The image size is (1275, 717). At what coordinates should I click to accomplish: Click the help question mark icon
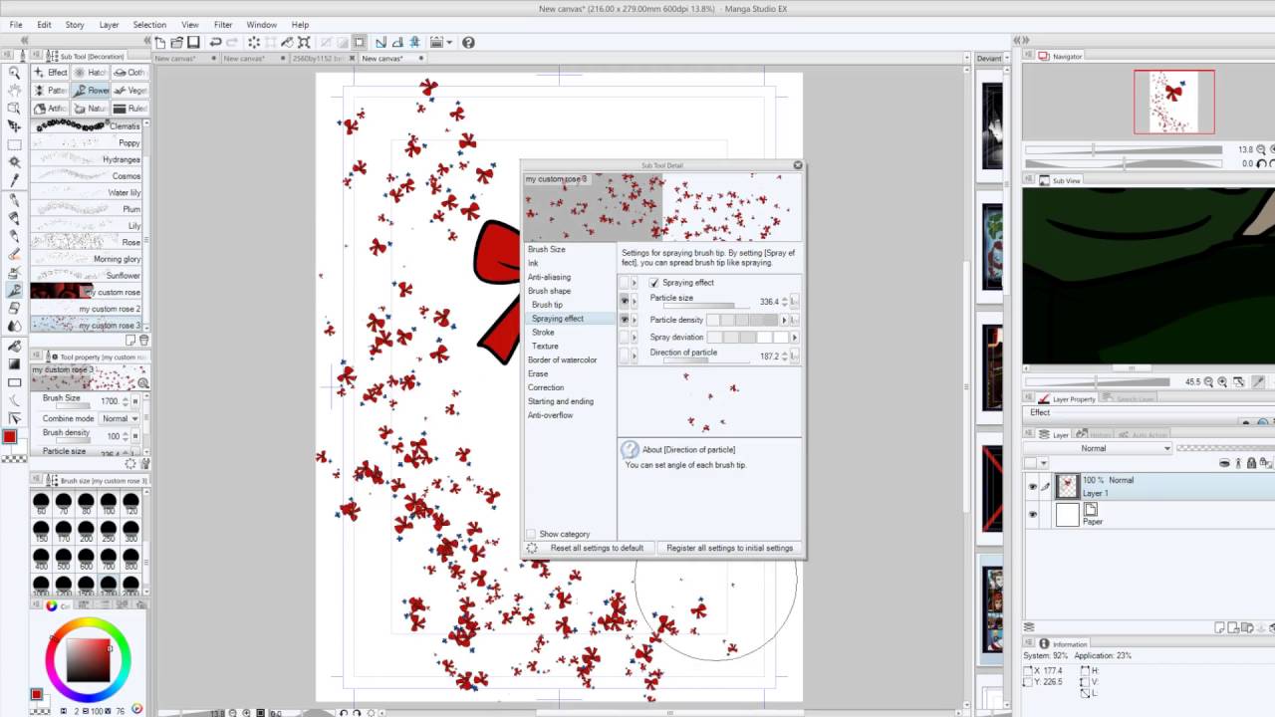(468, 42)
